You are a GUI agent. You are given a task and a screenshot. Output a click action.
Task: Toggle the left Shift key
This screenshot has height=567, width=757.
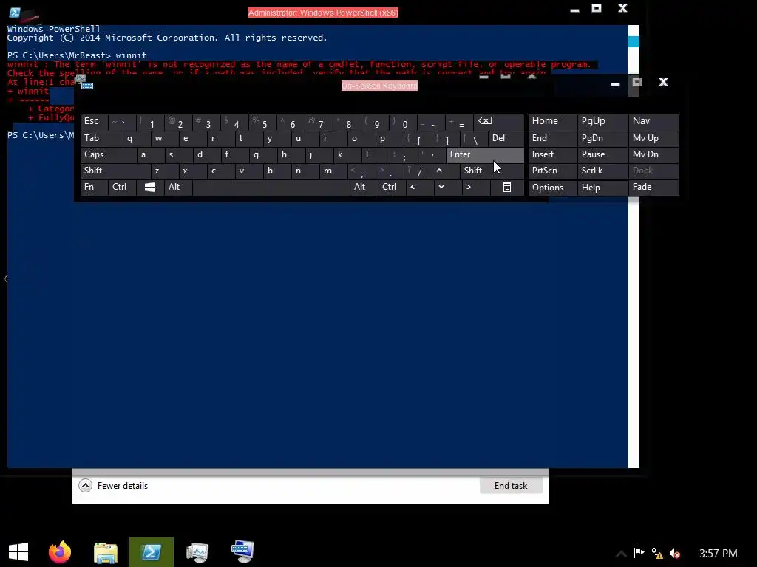(115, 171)
